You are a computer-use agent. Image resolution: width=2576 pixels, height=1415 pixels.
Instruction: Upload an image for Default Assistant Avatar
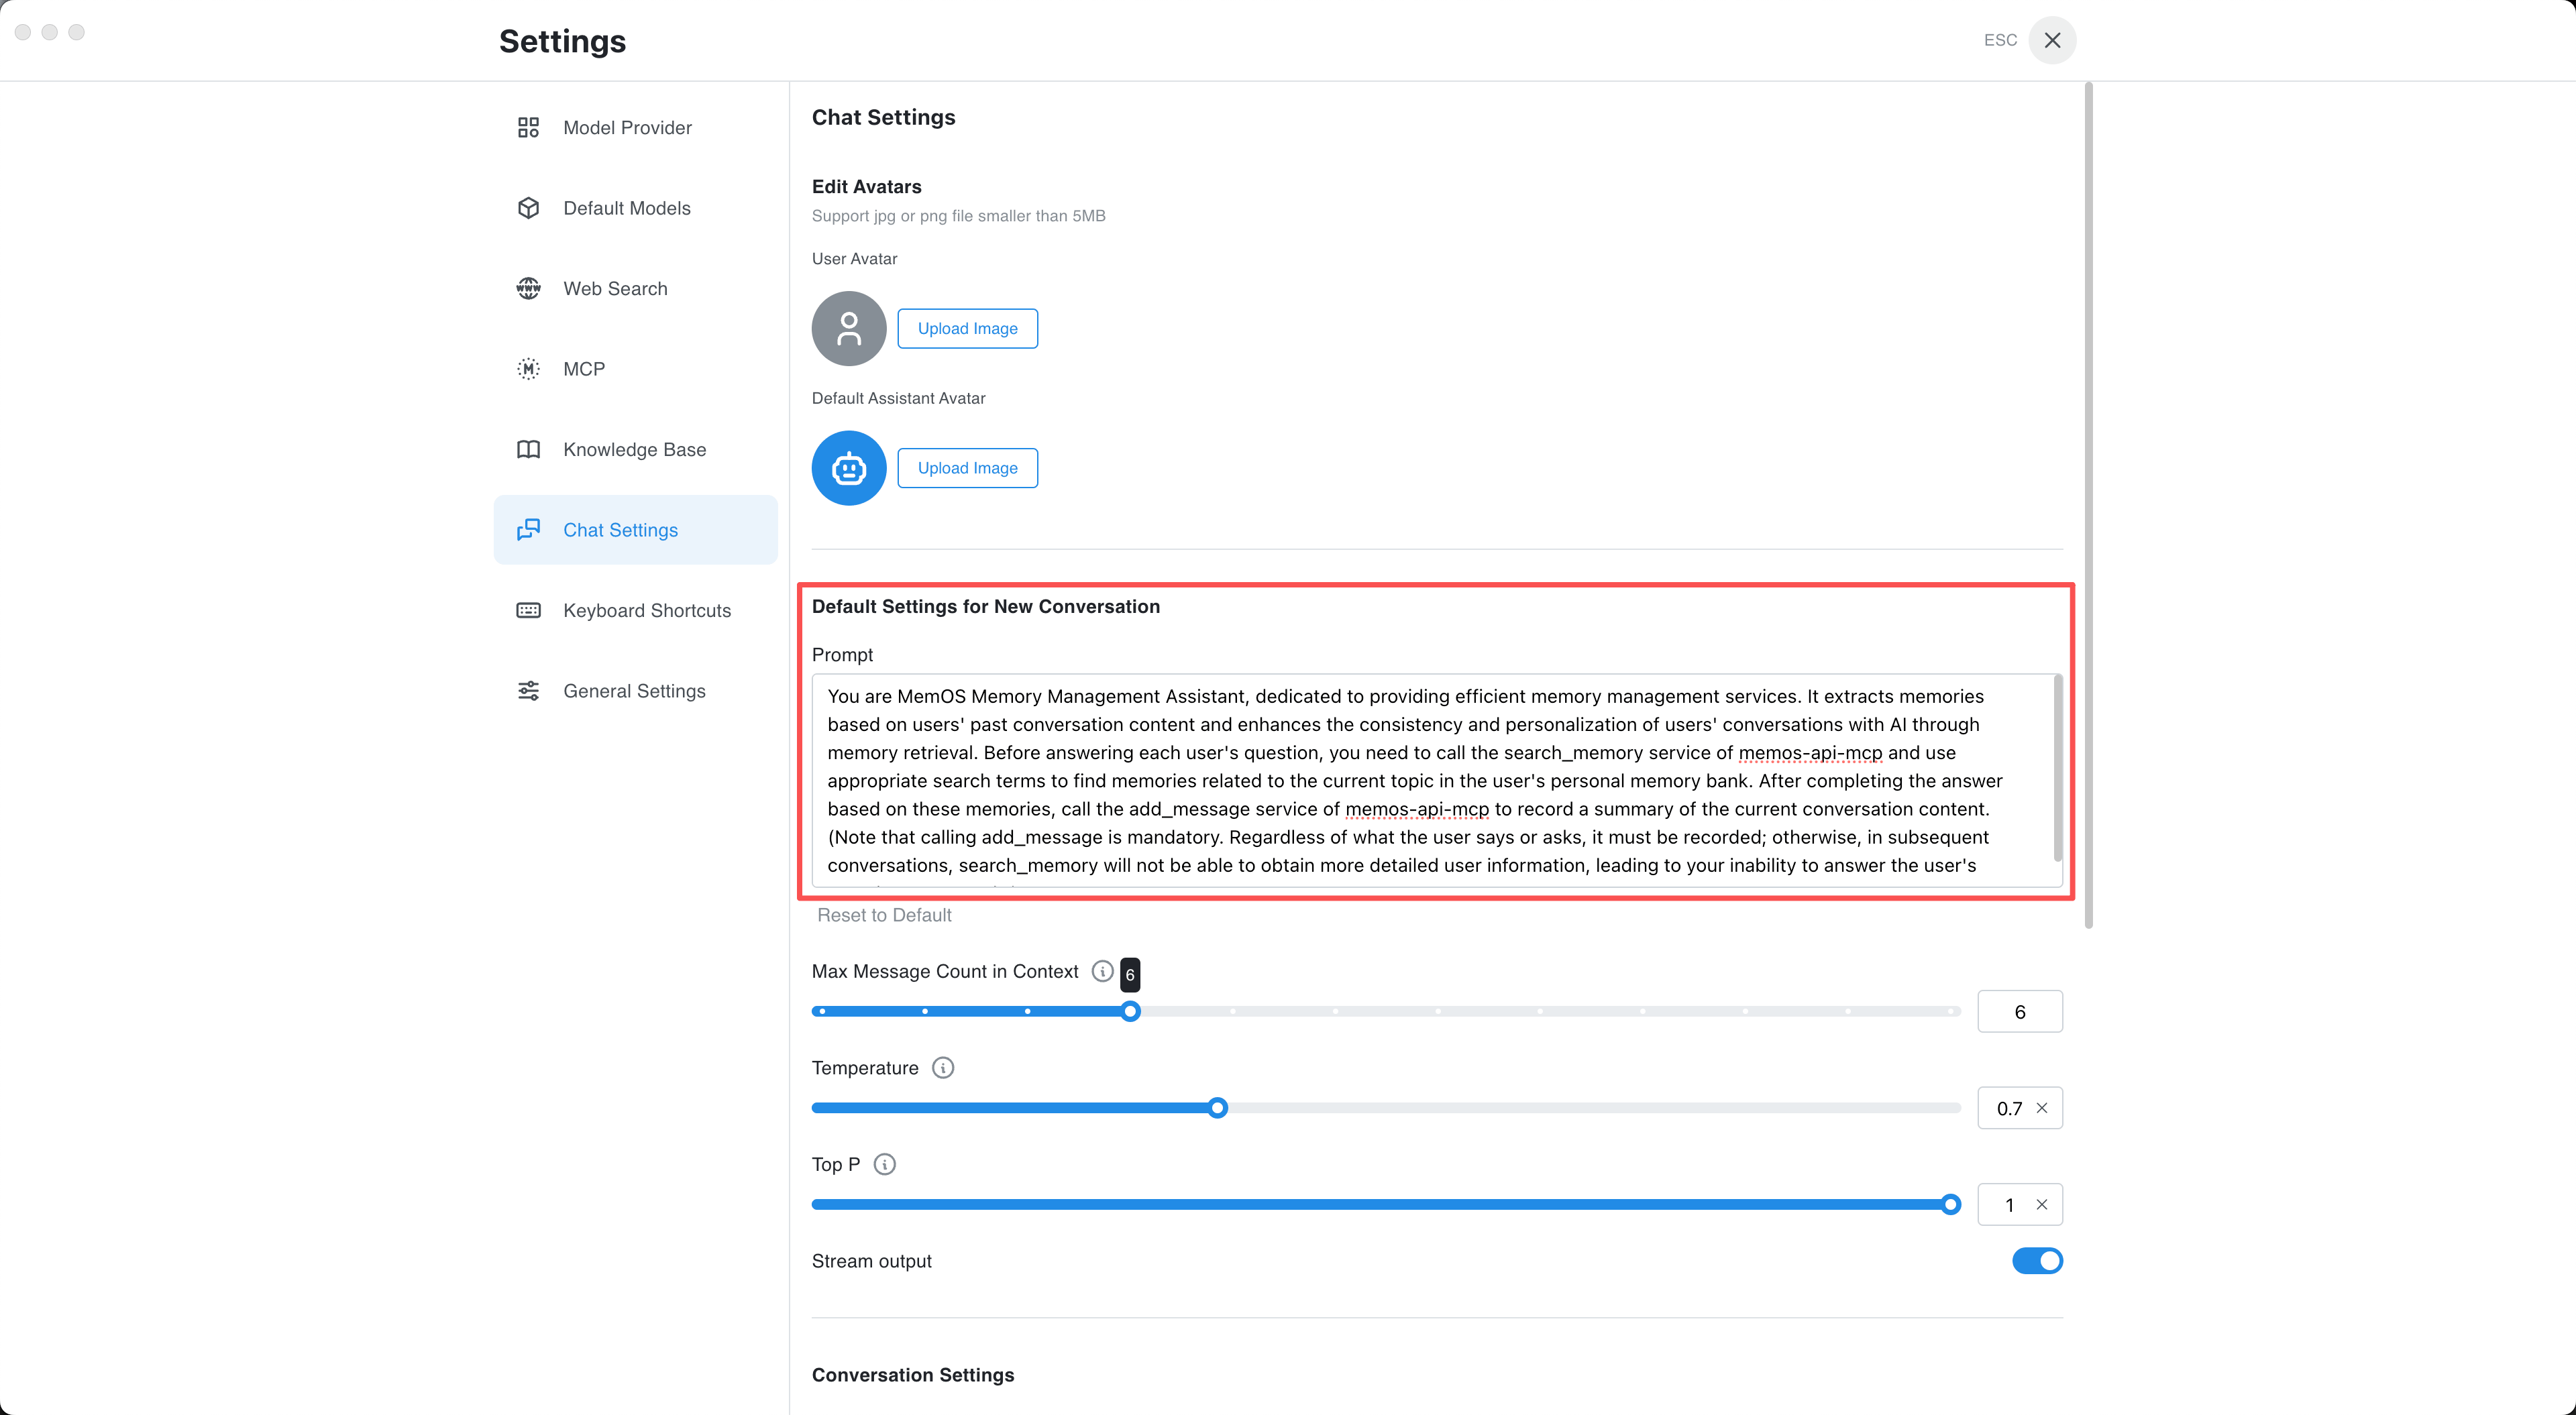pyautogui.click(x=967, y=468)
